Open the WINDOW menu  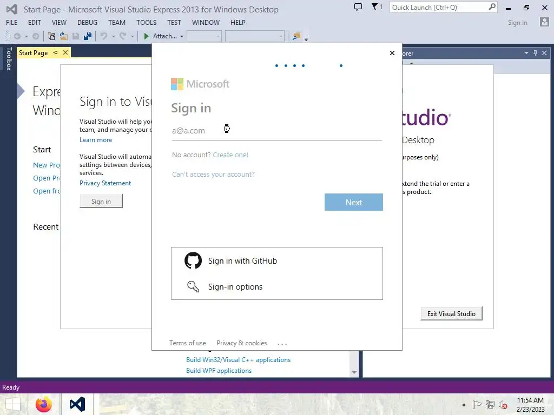[206, 23]
